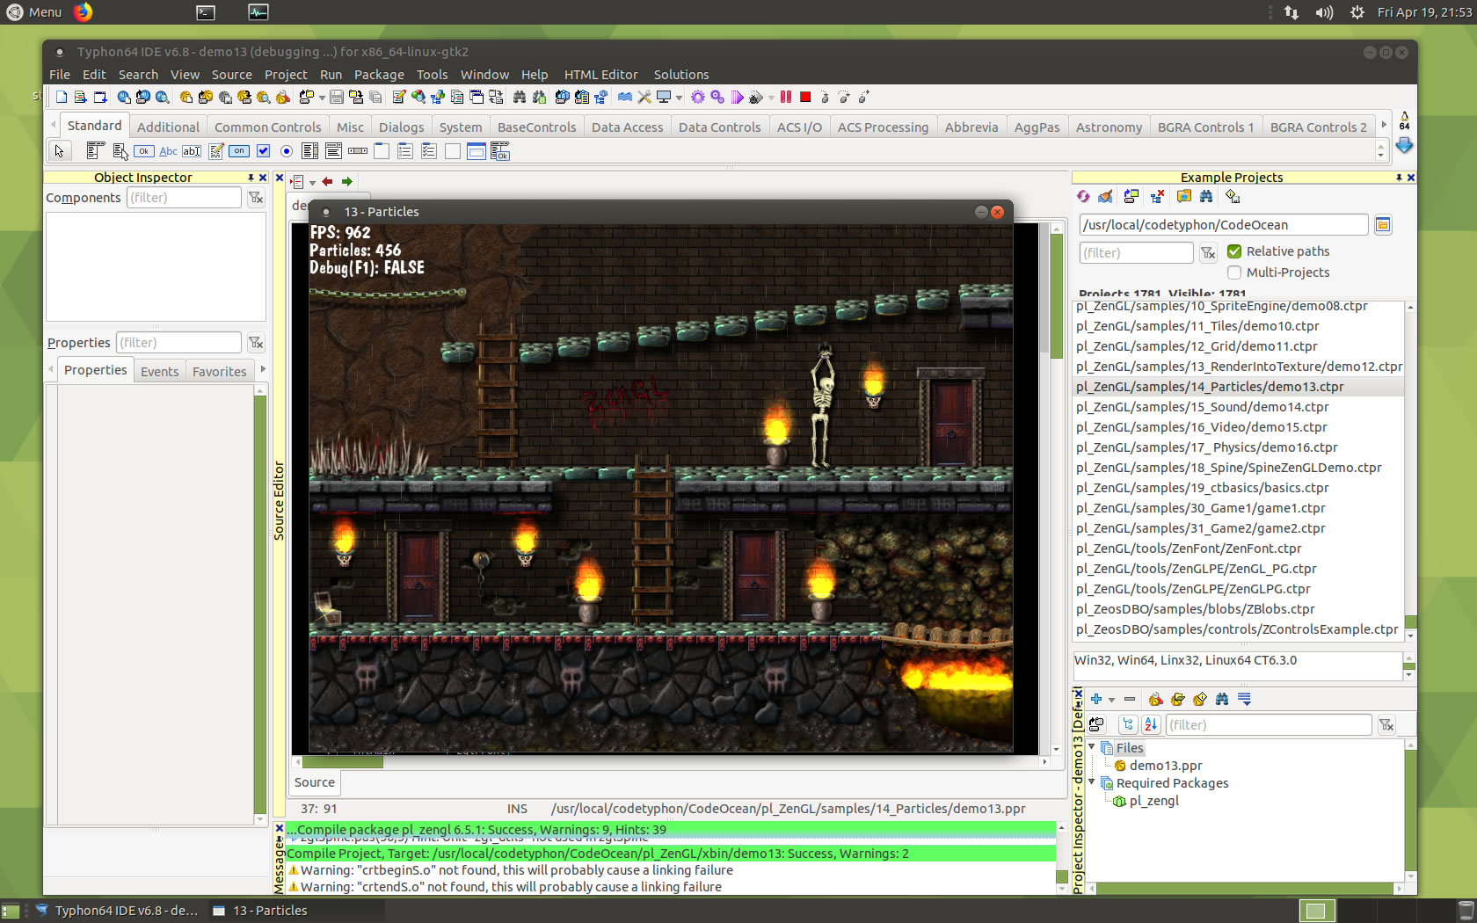Select demo13.ppr in Project Inspector tree
This screenshot has width=1477, height=923.
(1166, 766)
